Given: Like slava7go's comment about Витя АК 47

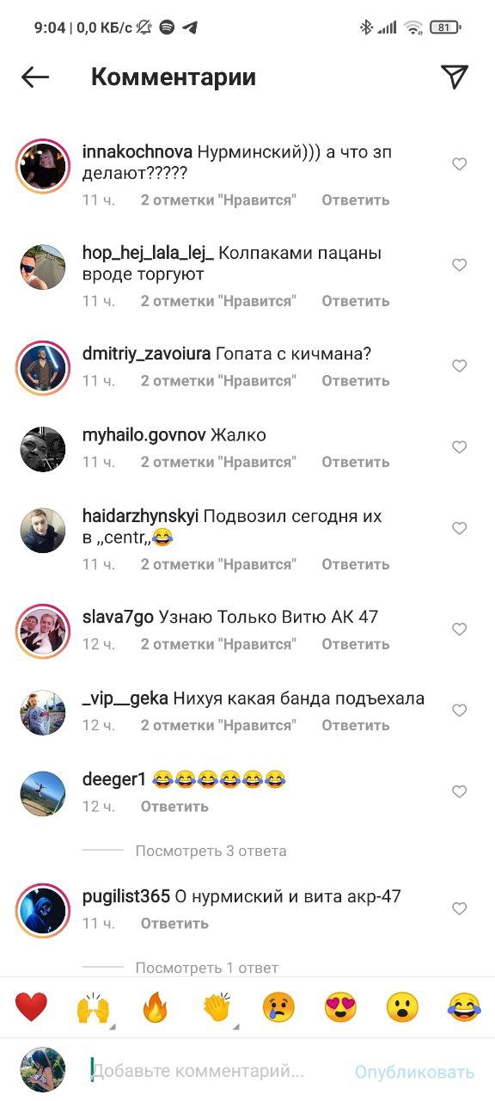Looking at the screenshot, I should coord(460,630).
